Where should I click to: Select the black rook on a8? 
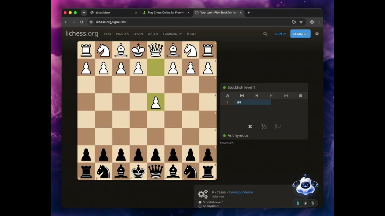pos(208,171)
